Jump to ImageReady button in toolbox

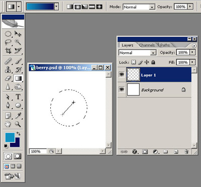13,176
